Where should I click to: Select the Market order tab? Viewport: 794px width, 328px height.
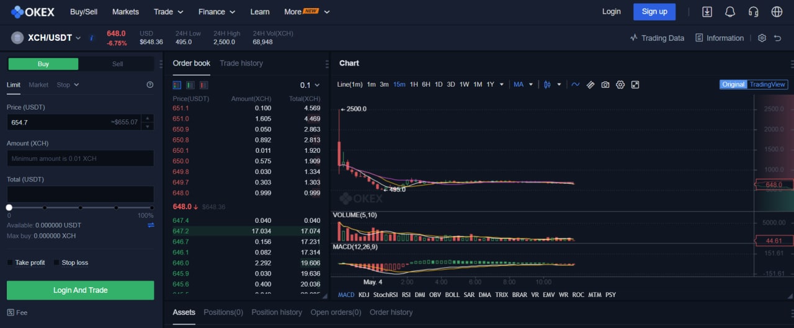click(x=38, y=85)
